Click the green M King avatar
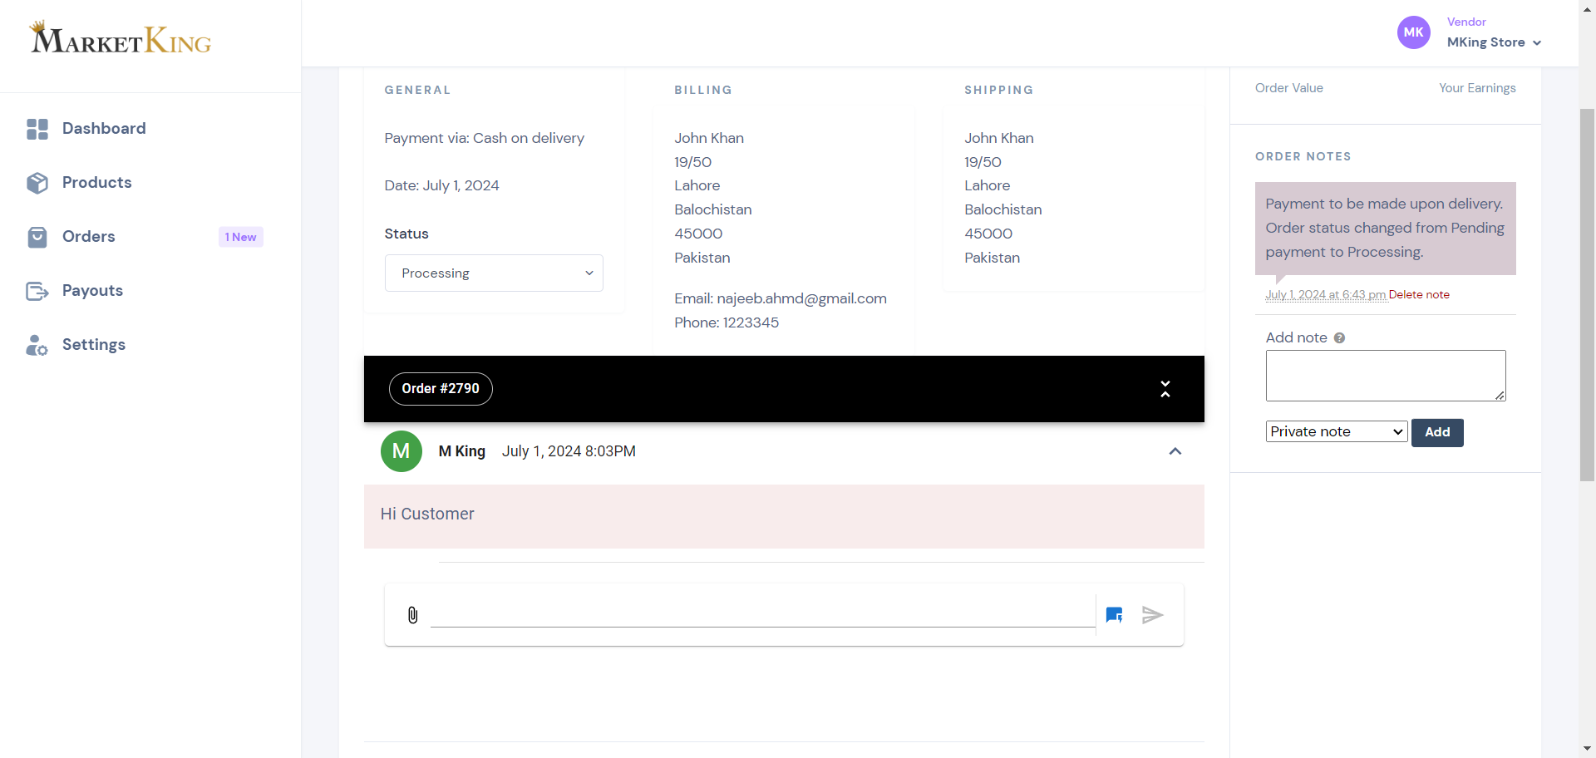Screen dimensions: 1596x758 [x=401, y=451]
